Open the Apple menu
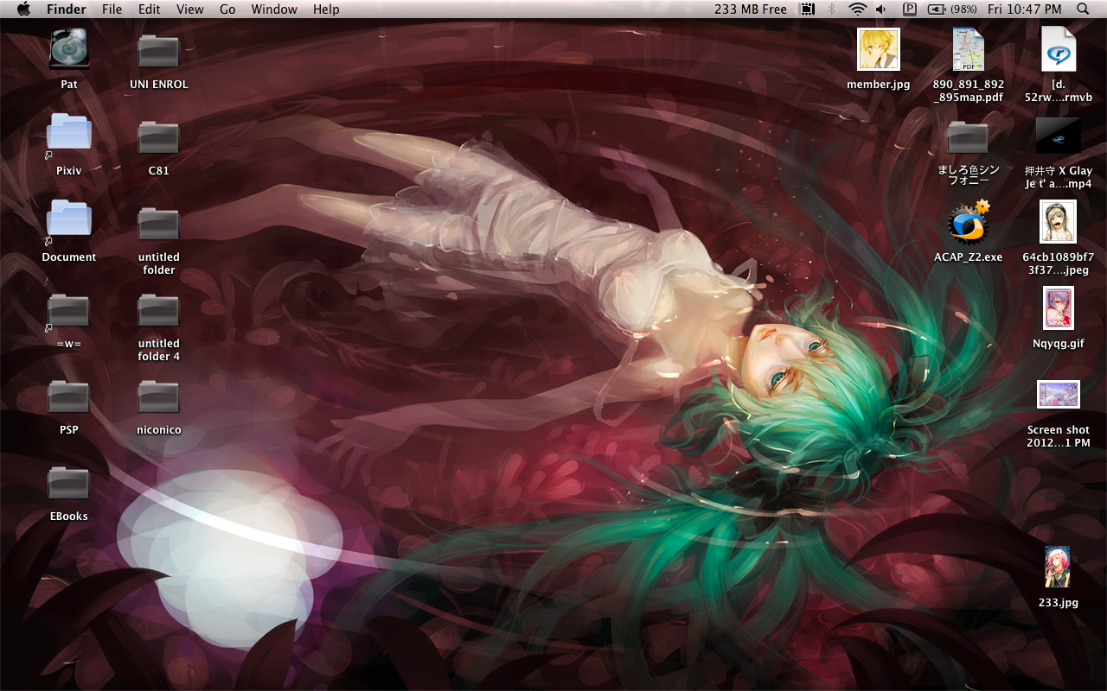 coord(23,9)
